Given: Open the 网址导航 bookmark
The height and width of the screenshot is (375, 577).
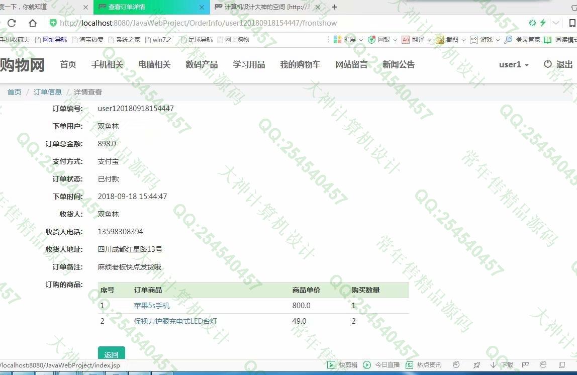Looking at the screenshot, I should (x=51, y=39).
